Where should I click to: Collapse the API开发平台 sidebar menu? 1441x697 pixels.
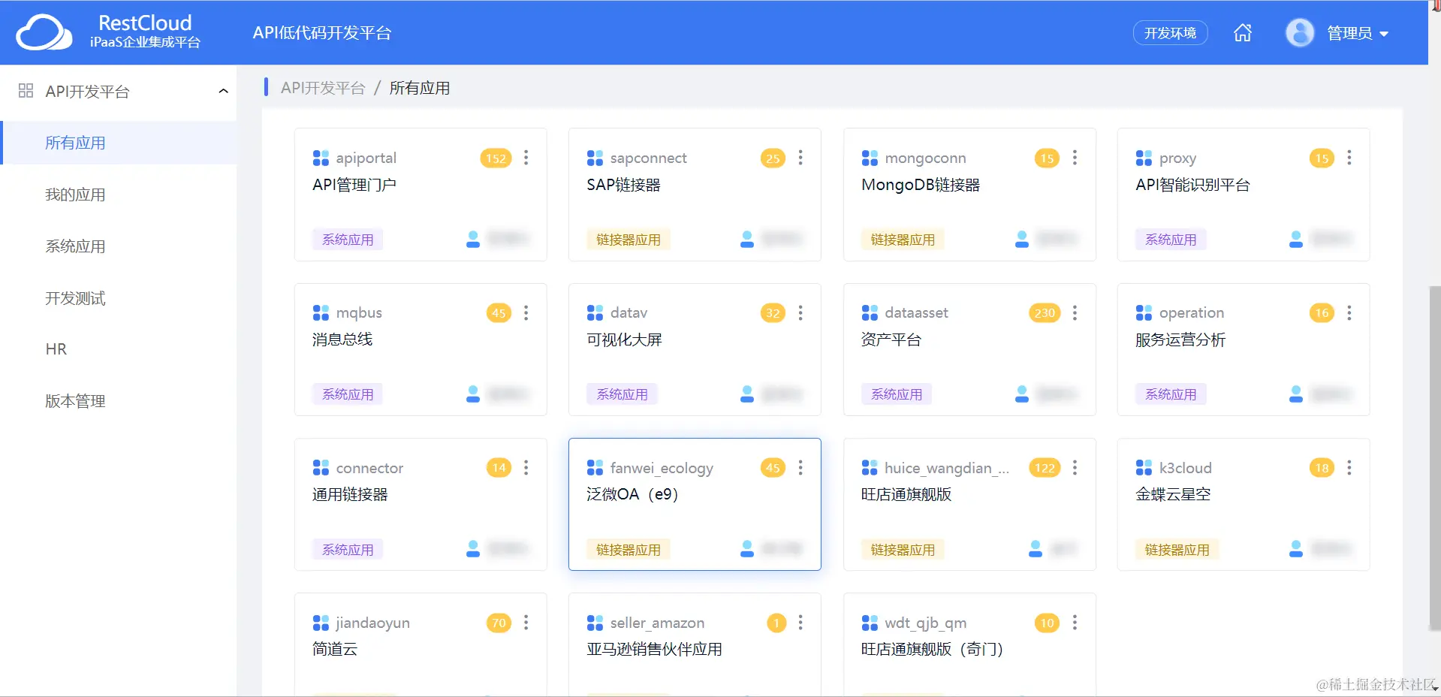click(x=223, y=91)
